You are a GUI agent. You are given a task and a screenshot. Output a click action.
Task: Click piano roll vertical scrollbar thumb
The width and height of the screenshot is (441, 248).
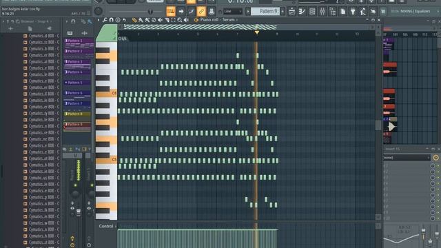(378, 125)
